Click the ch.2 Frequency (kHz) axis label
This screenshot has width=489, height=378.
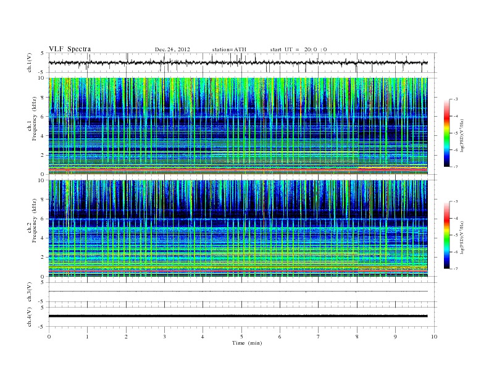(32, 220)
